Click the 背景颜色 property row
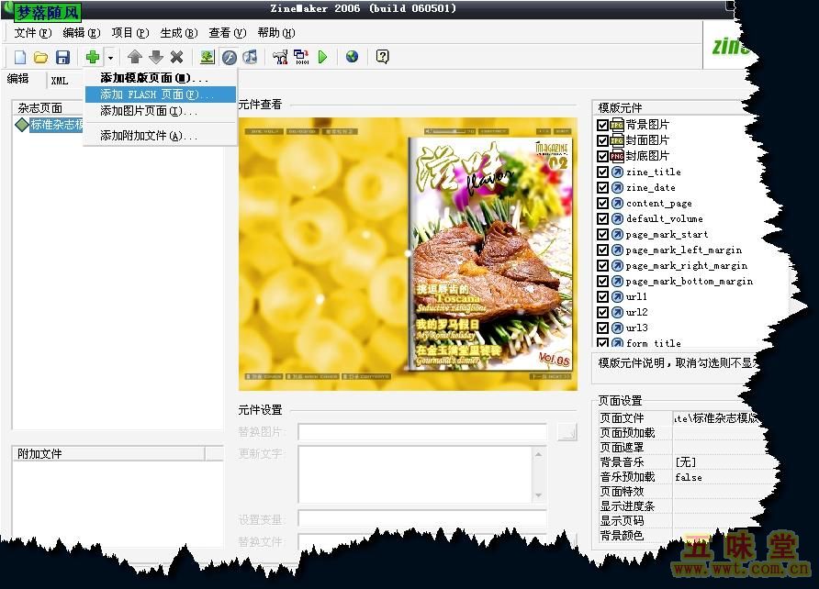This screenshot has width=819, height=589. pyautogui.click(x=634, y=535)
